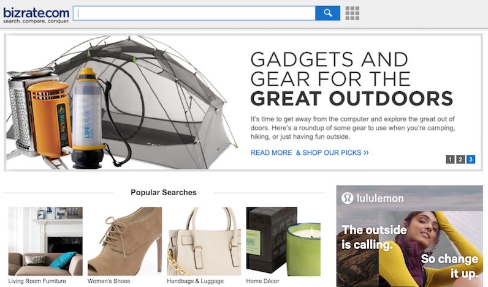Open the Handbags & Luggage bag image
Screen dimensions: 488x287
click(204, 241)
